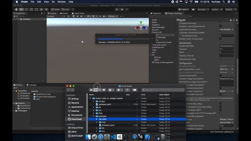This screenshot has height=141, width=251.
Task: Open Player settings presets icon
Action: click(x=234, y=20)
